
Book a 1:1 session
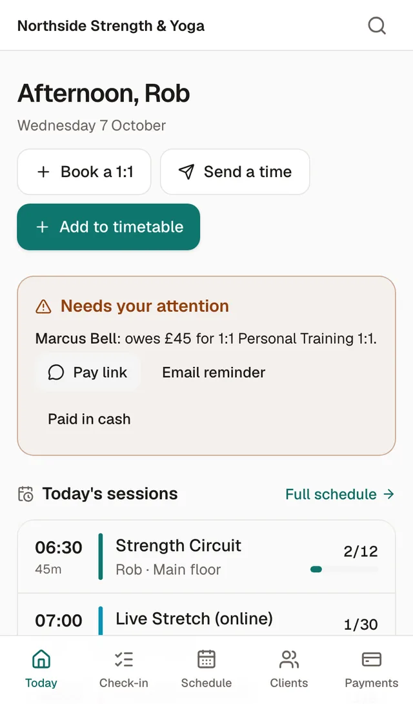[x=85, y=172]
